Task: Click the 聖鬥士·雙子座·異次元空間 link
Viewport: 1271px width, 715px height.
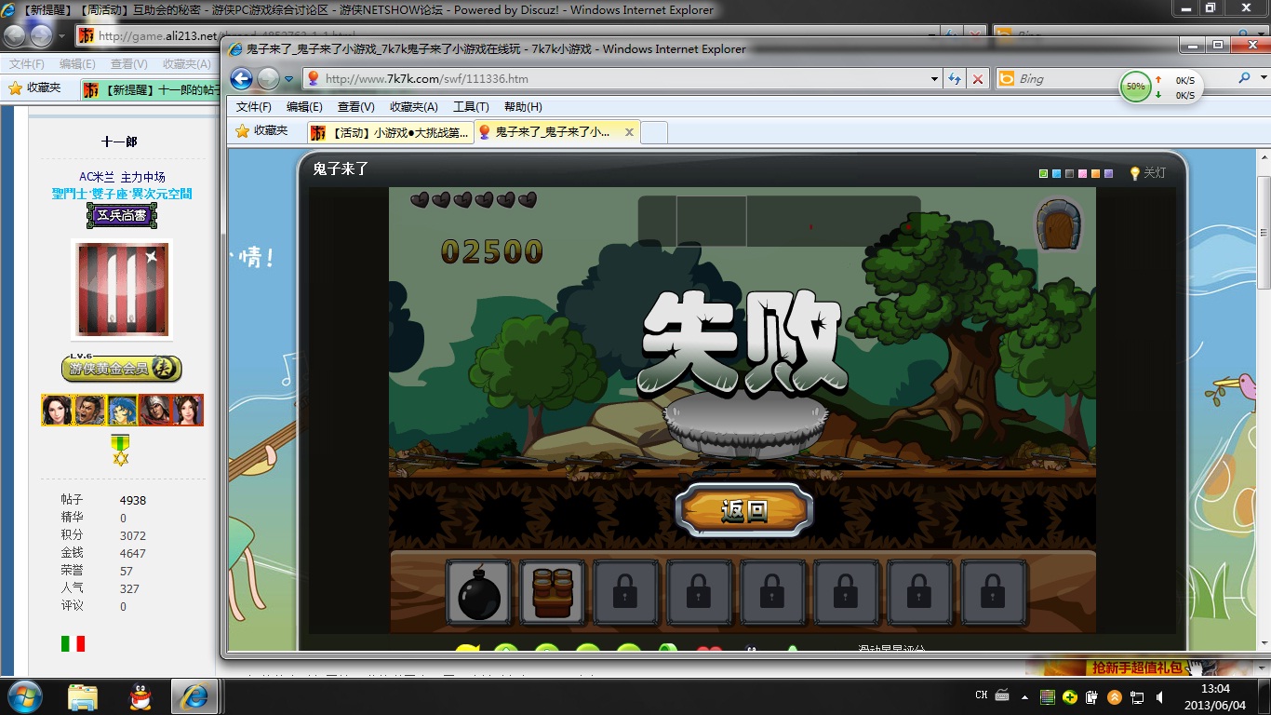Action: click(x=122, y=194)
